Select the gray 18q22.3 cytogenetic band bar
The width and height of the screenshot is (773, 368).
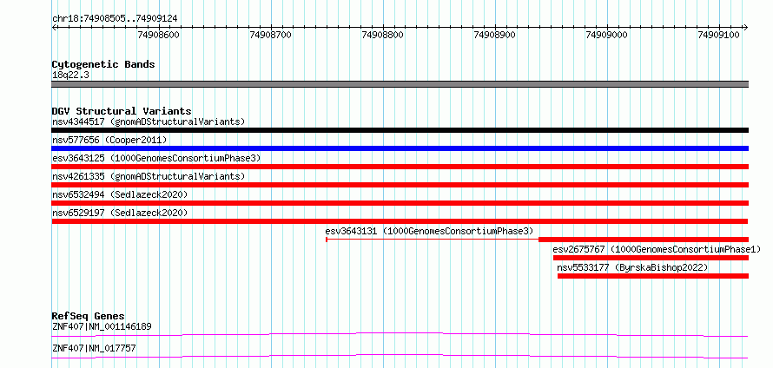[400, 84]
